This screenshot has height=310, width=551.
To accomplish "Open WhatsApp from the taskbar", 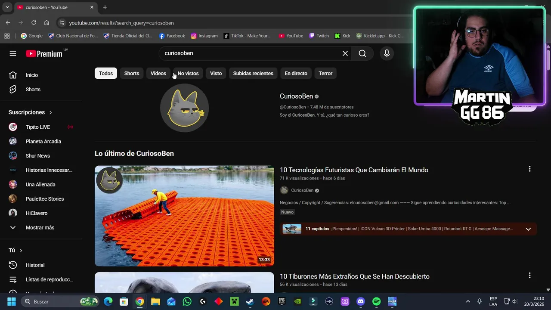I will click(x=187, y=301).
